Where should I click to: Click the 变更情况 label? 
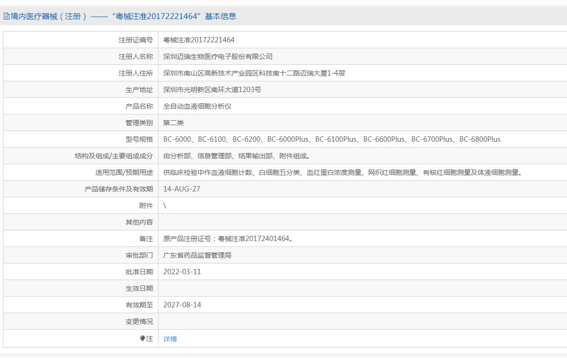139,321
